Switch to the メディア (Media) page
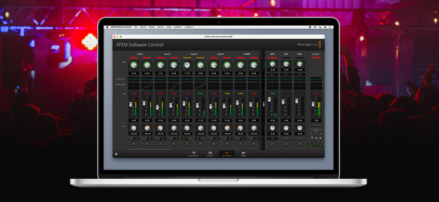439x202 pixels. coord(210,154)
